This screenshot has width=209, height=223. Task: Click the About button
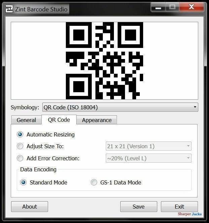pos(30,207)
